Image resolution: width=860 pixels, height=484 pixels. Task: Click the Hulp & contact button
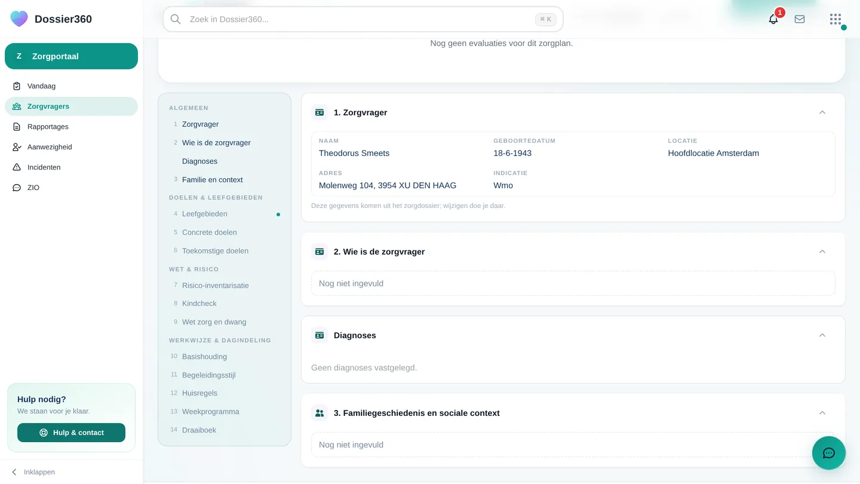pyautogui.click(x=71, y=433)
